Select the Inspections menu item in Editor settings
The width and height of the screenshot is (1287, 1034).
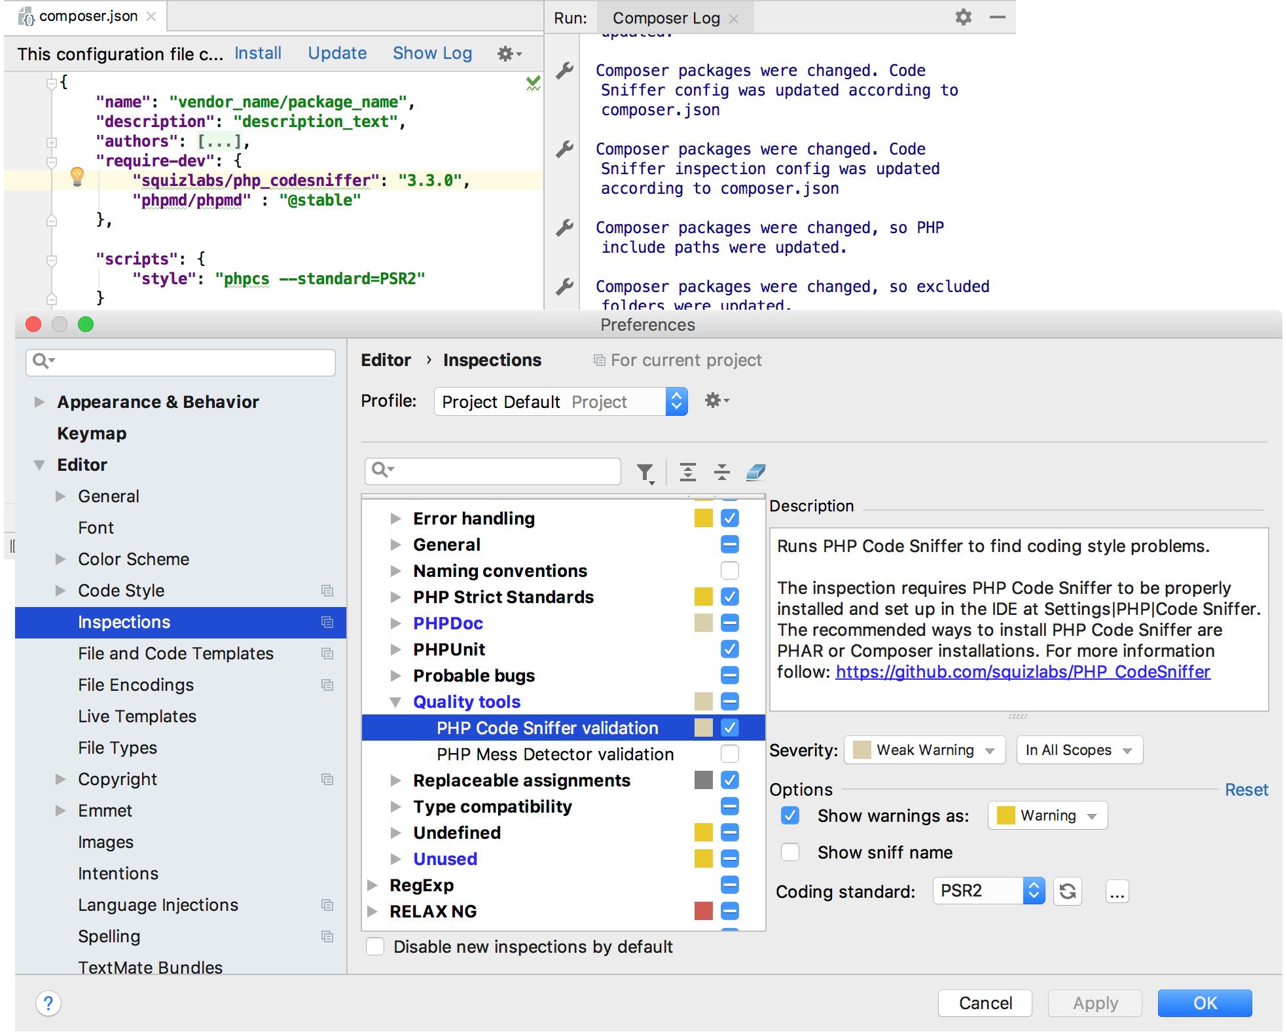click(x=124, y=621)
